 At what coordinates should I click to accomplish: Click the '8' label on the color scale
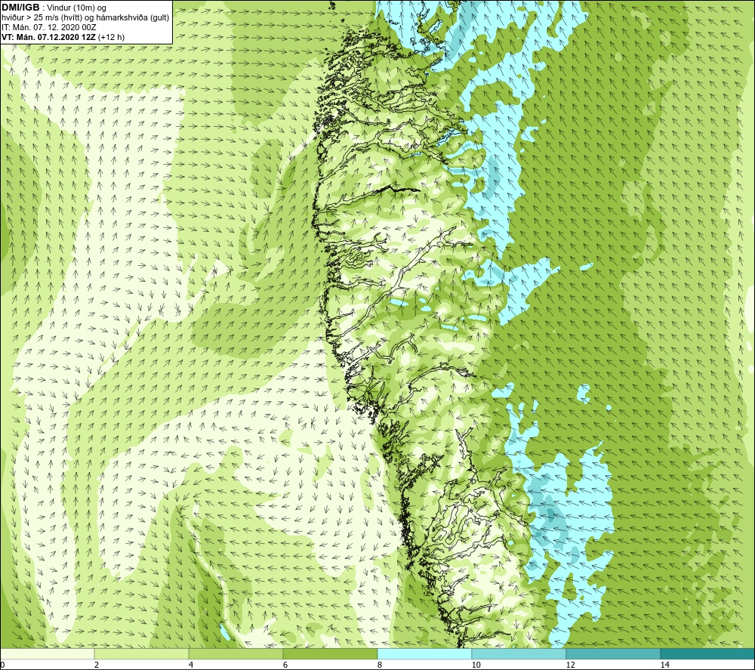click(x=380, y=665)
